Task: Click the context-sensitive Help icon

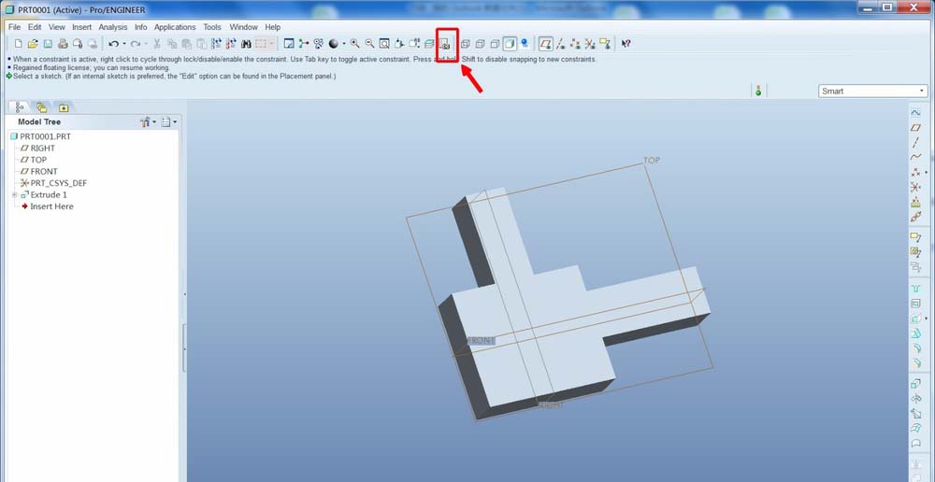Action: point(626,44)
